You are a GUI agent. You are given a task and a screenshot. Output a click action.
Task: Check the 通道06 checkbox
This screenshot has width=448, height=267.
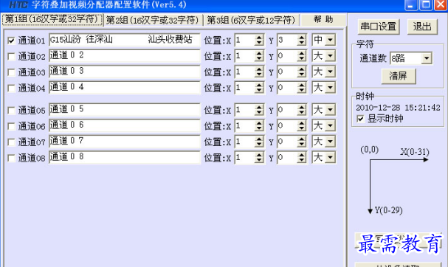coord(11,126)
